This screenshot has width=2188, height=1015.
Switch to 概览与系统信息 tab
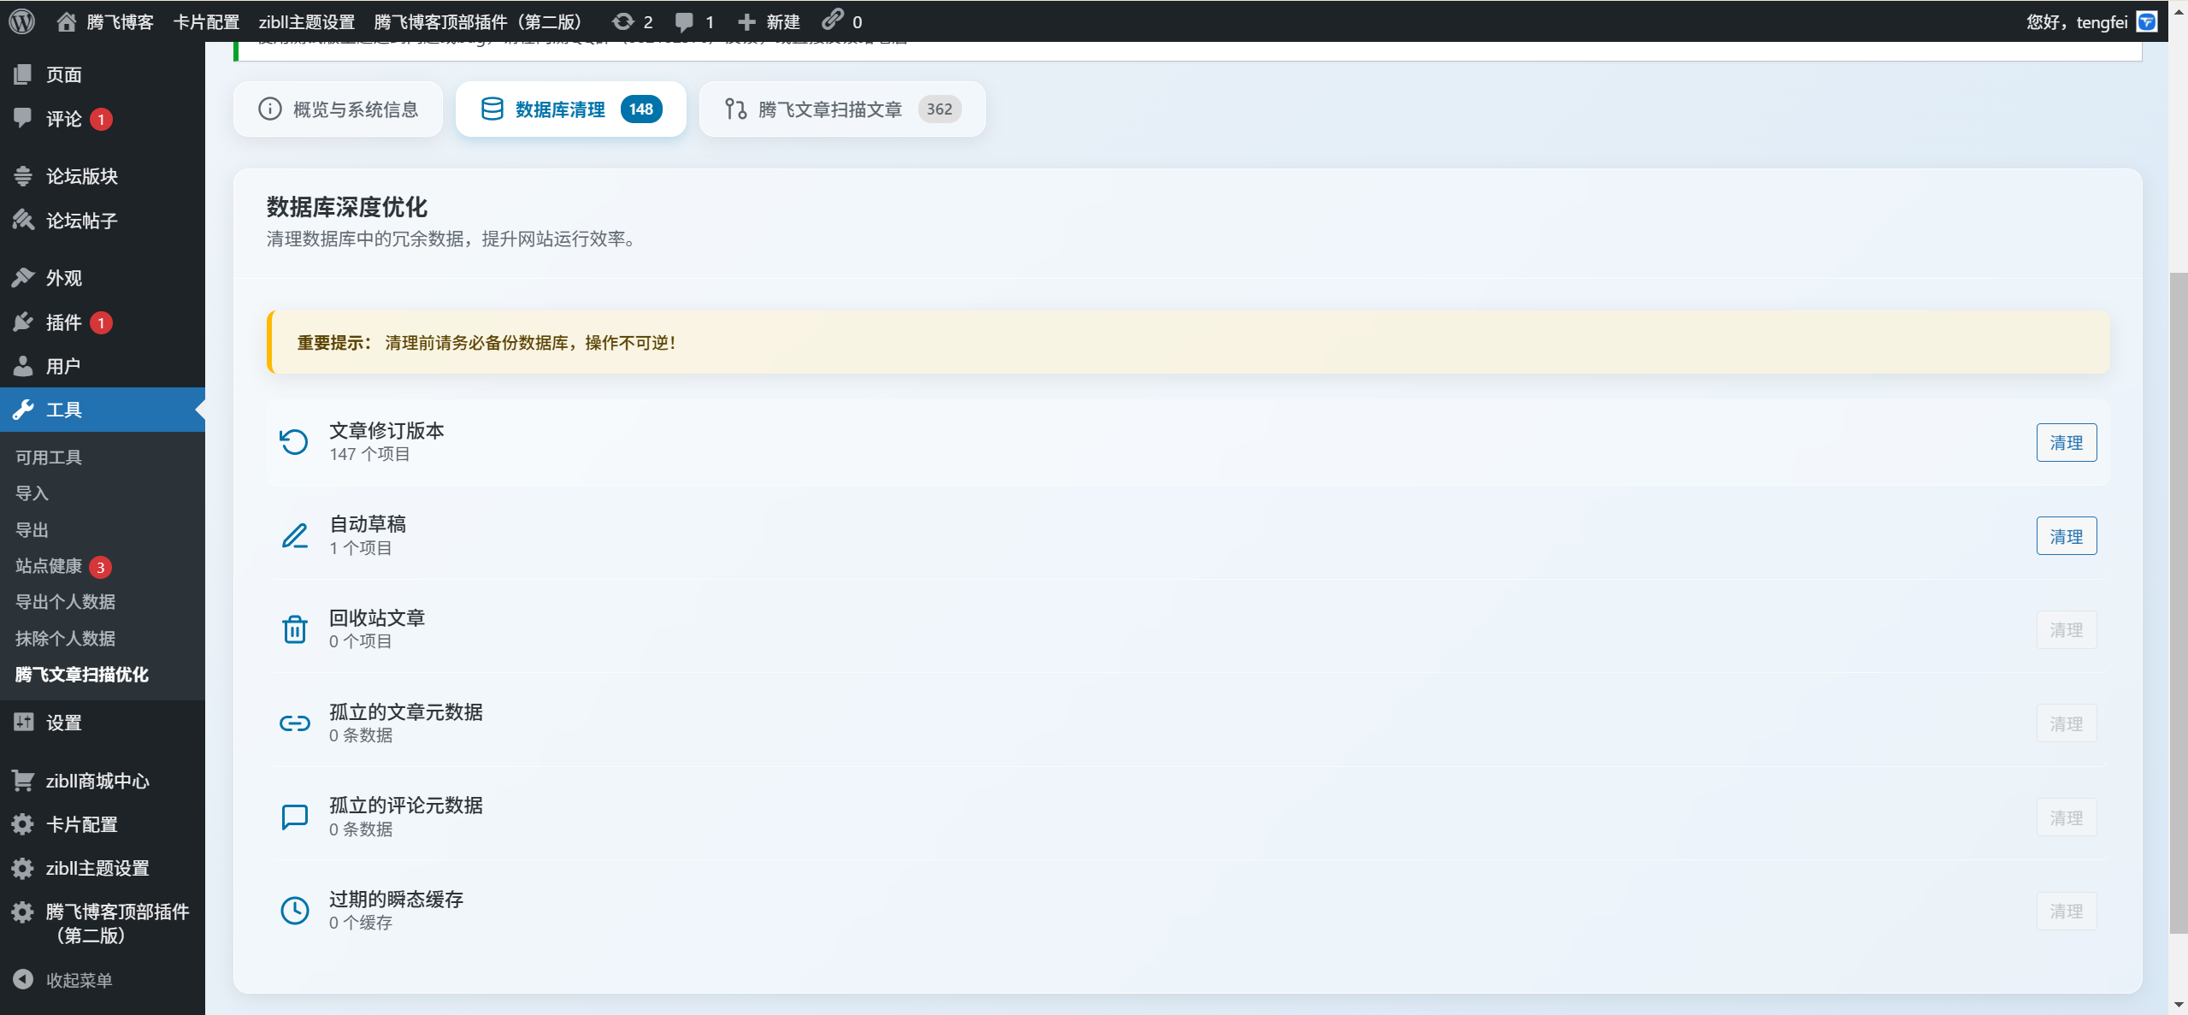[339, 109]
